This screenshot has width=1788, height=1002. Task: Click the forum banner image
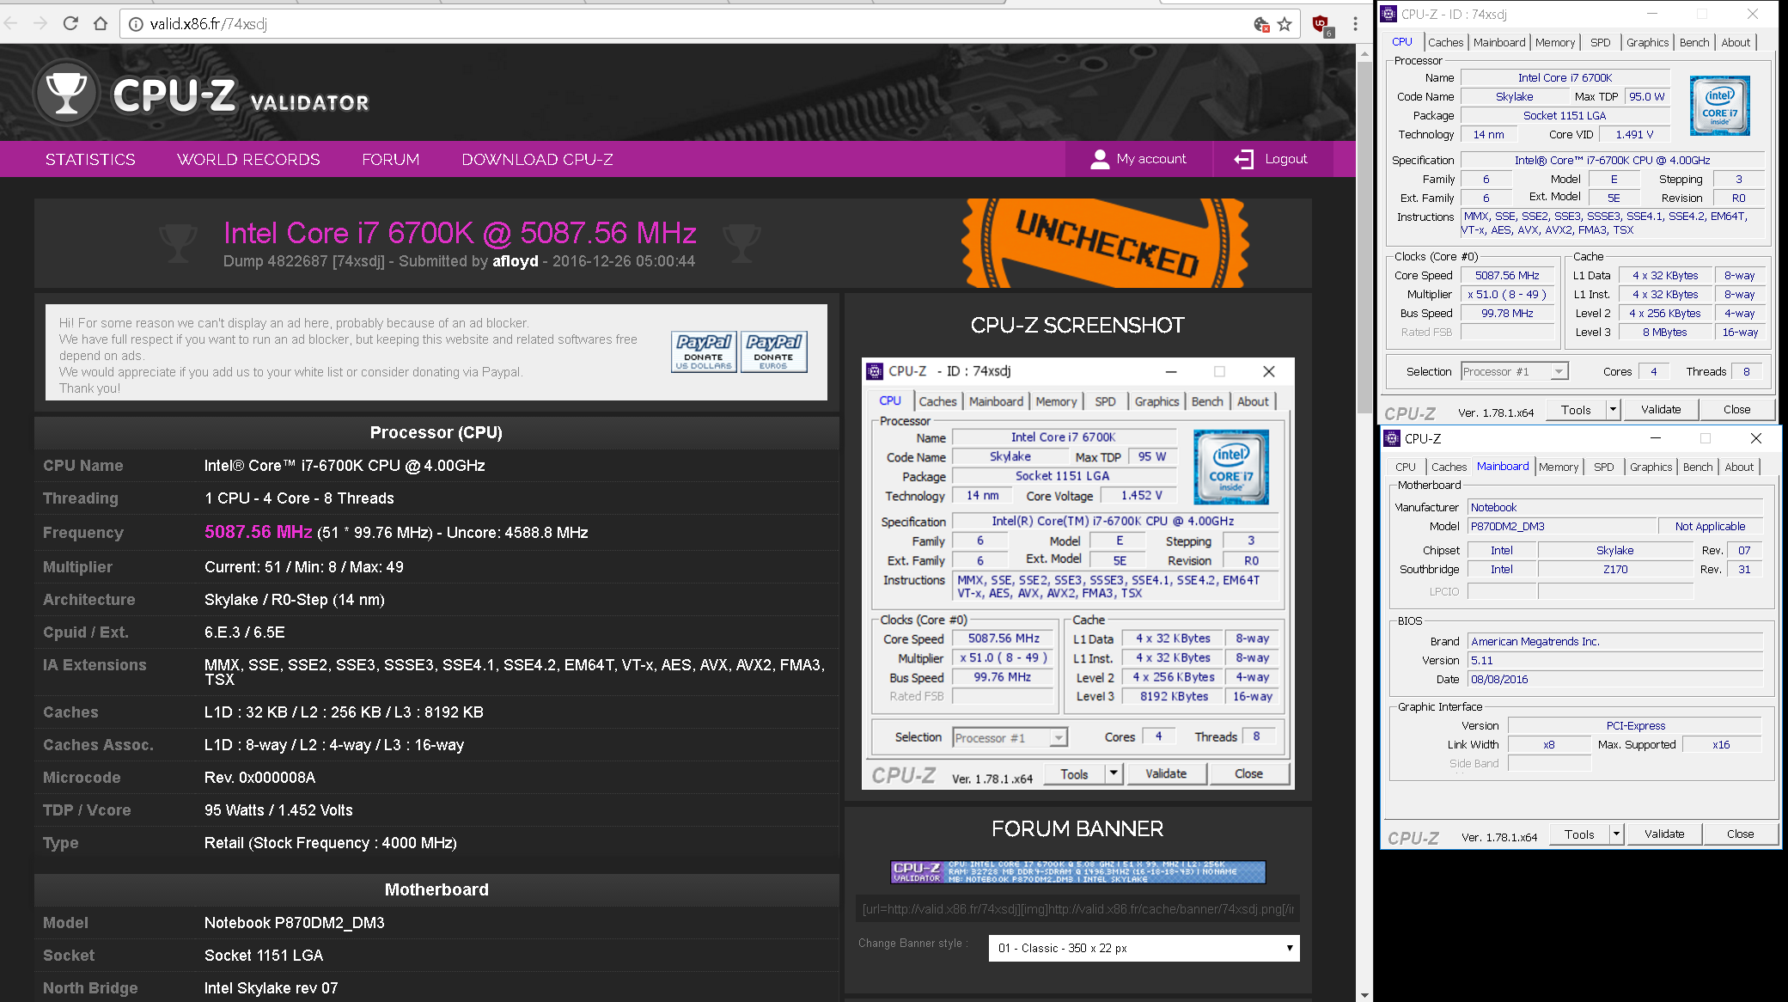pyautogui.click(x=1077, y=872)
